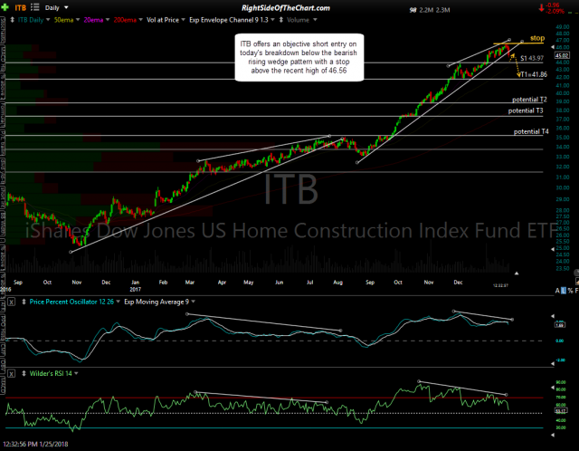Click the red -2.09% change value
Image resolution: width=579 pixels, height=451 pixels.
[x=555, y=12]
